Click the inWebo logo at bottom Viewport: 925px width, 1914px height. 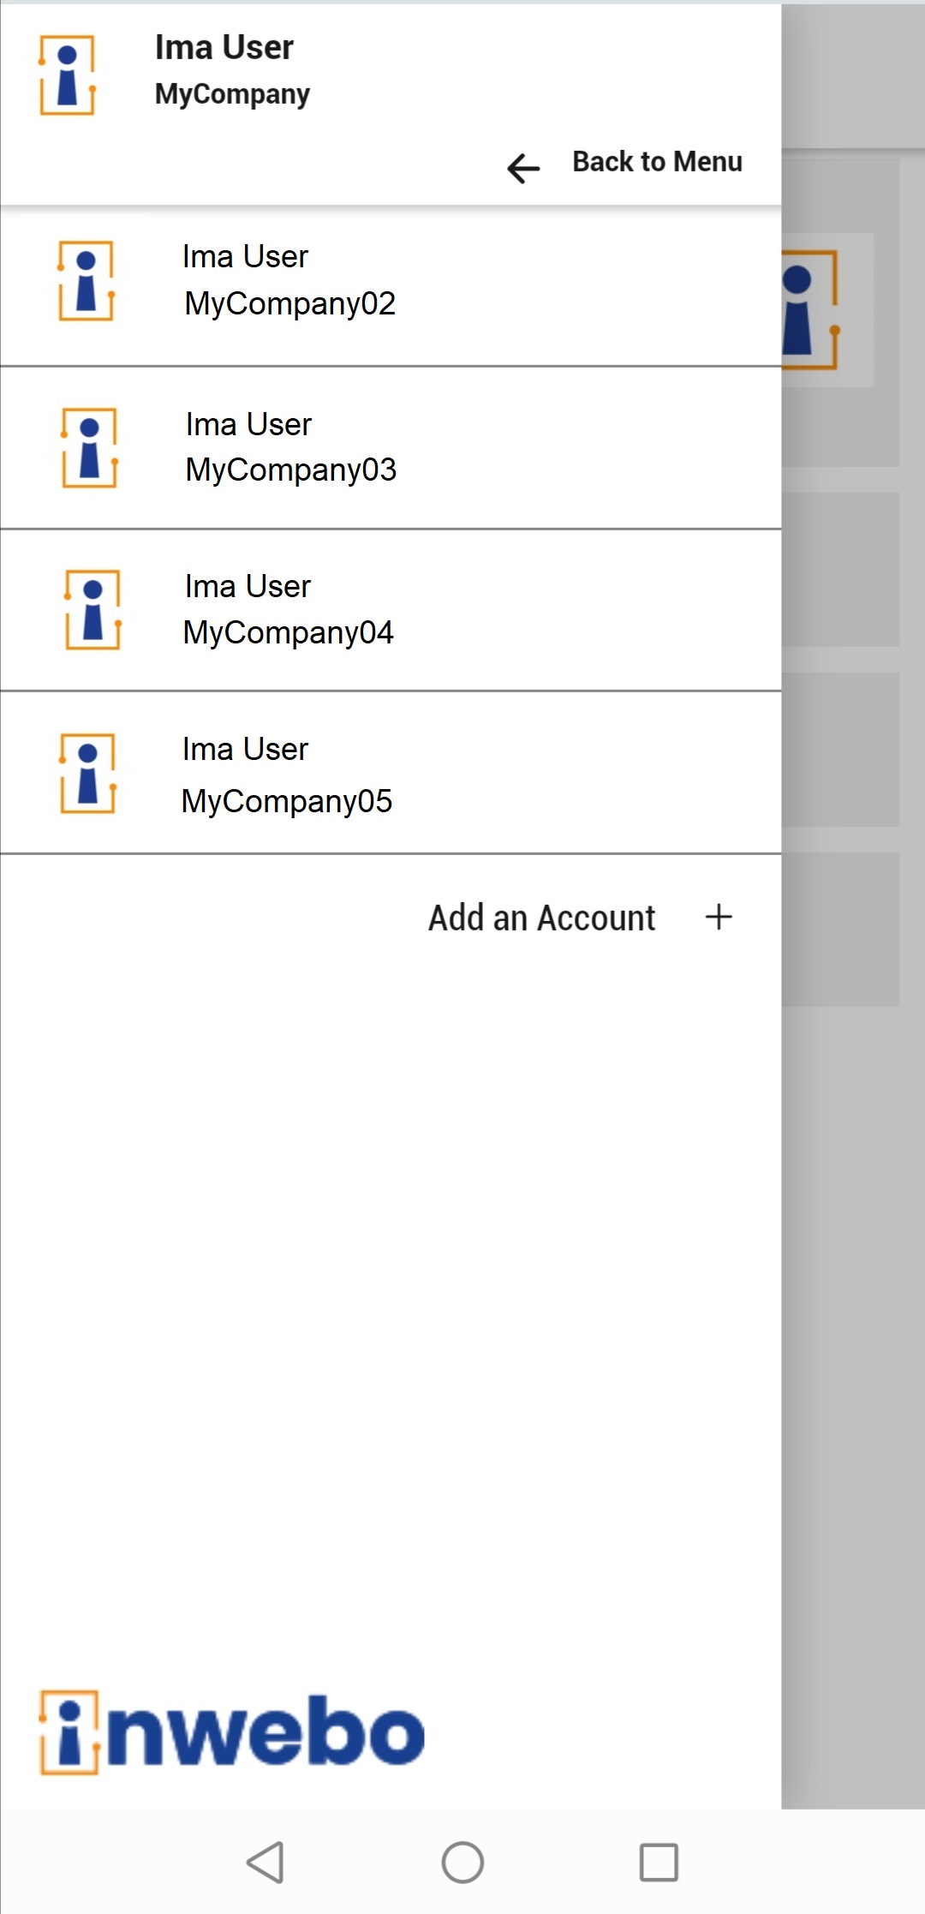point(232,1732)
